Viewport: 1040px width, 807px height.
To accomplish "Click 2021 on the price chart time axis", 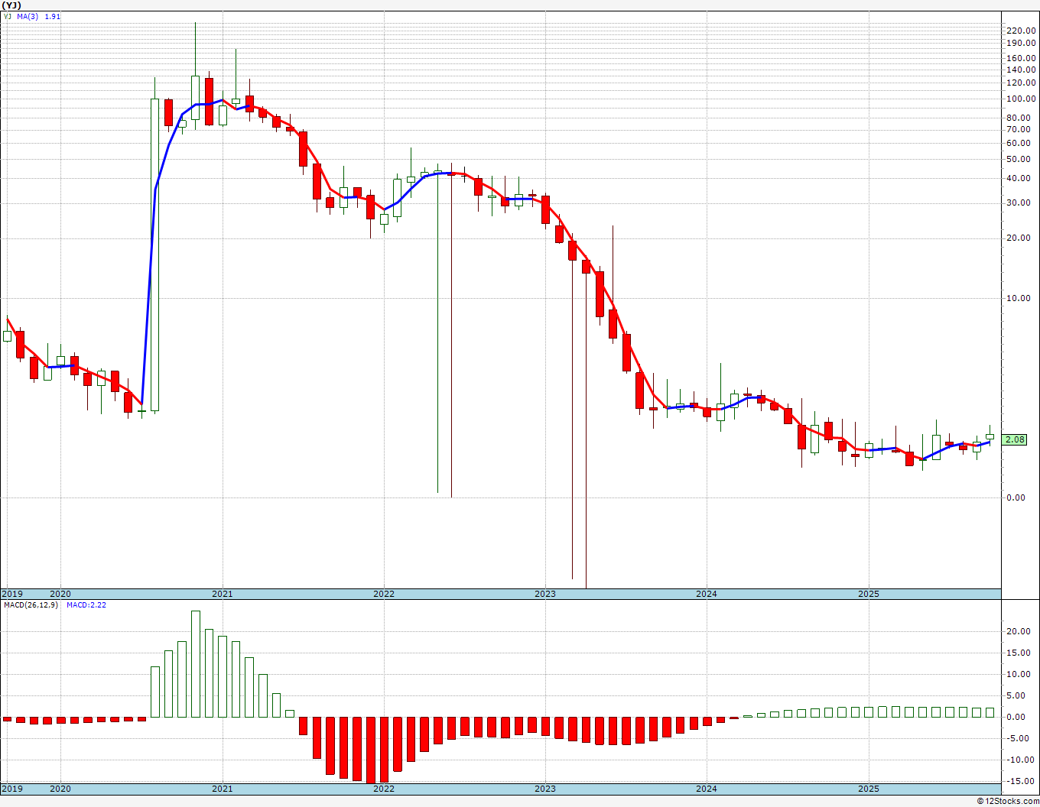I will click(x=222, y=594).
